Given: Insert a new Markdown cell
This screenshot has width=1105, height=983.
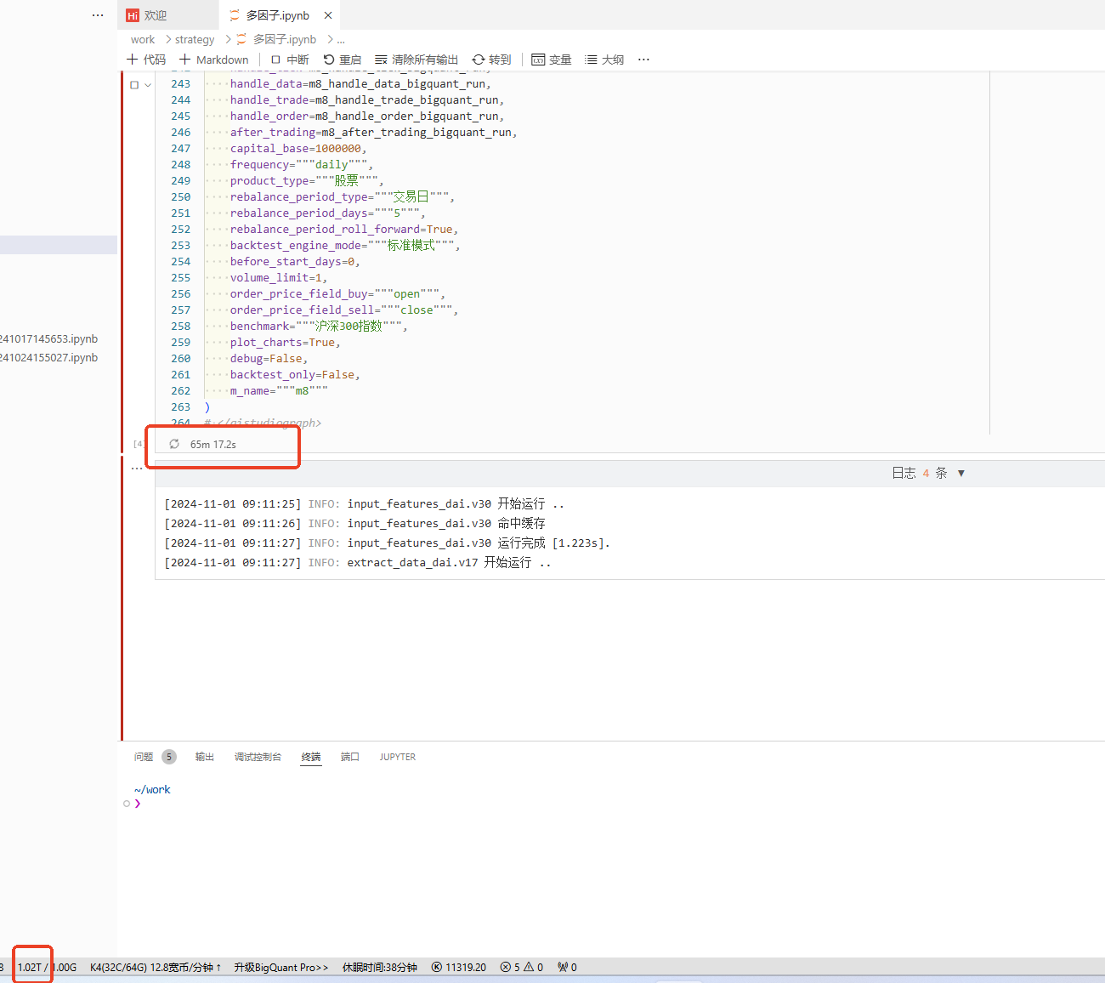Looking at the screenshot, I should pyautogui.click(x=214, y=60).
